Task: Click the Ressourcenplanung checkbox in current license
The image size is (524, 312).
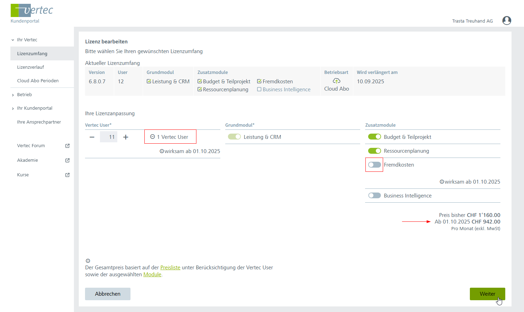Action: pos(200,89)
